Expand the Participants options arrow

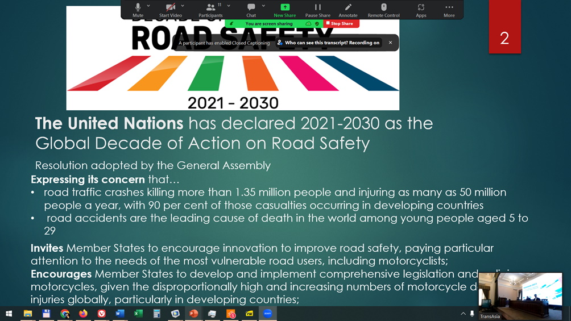[x=229, y=6]
